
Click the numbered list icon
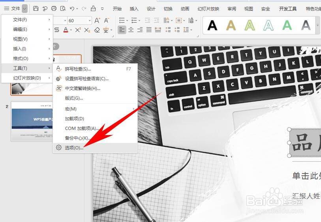coord(134,20)
